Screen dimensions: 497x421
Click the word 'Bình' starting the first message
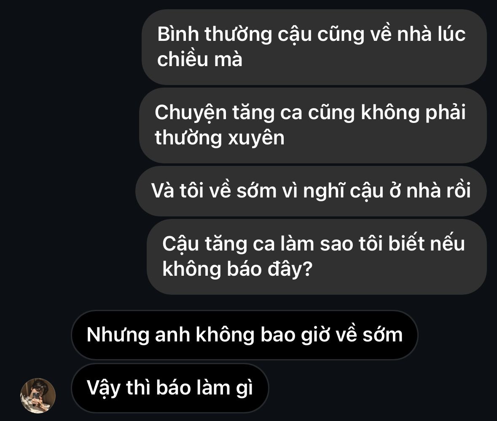click(x=178, y=34)
